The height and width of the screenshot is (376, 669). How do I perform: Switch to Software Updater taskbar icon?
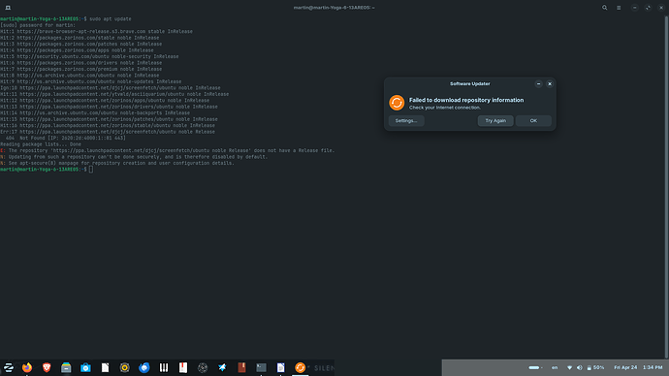[300, 367]
